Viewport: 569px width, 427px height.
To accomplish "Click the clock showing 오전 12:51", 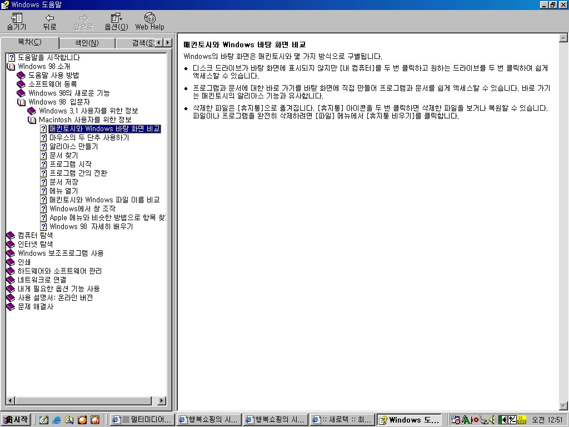I will pos(547,420).
